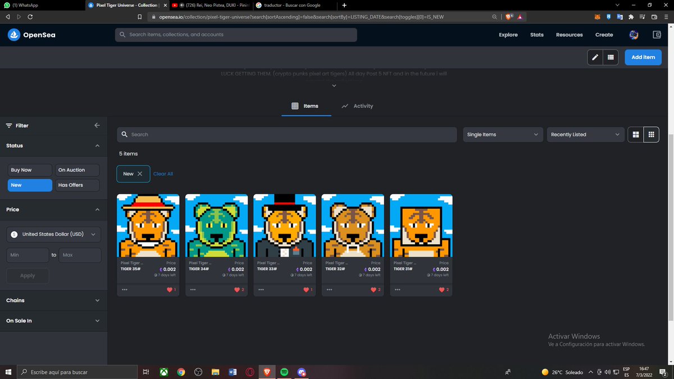
Task: Open the browser tab list chevron
Action: click(618, 5)
